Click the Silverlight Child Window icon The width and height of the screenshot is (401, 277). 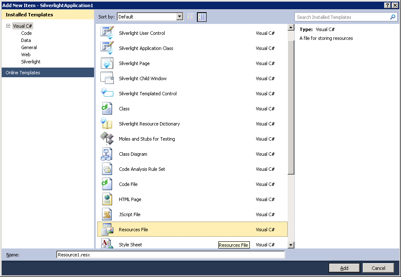[x=107, y=78]
